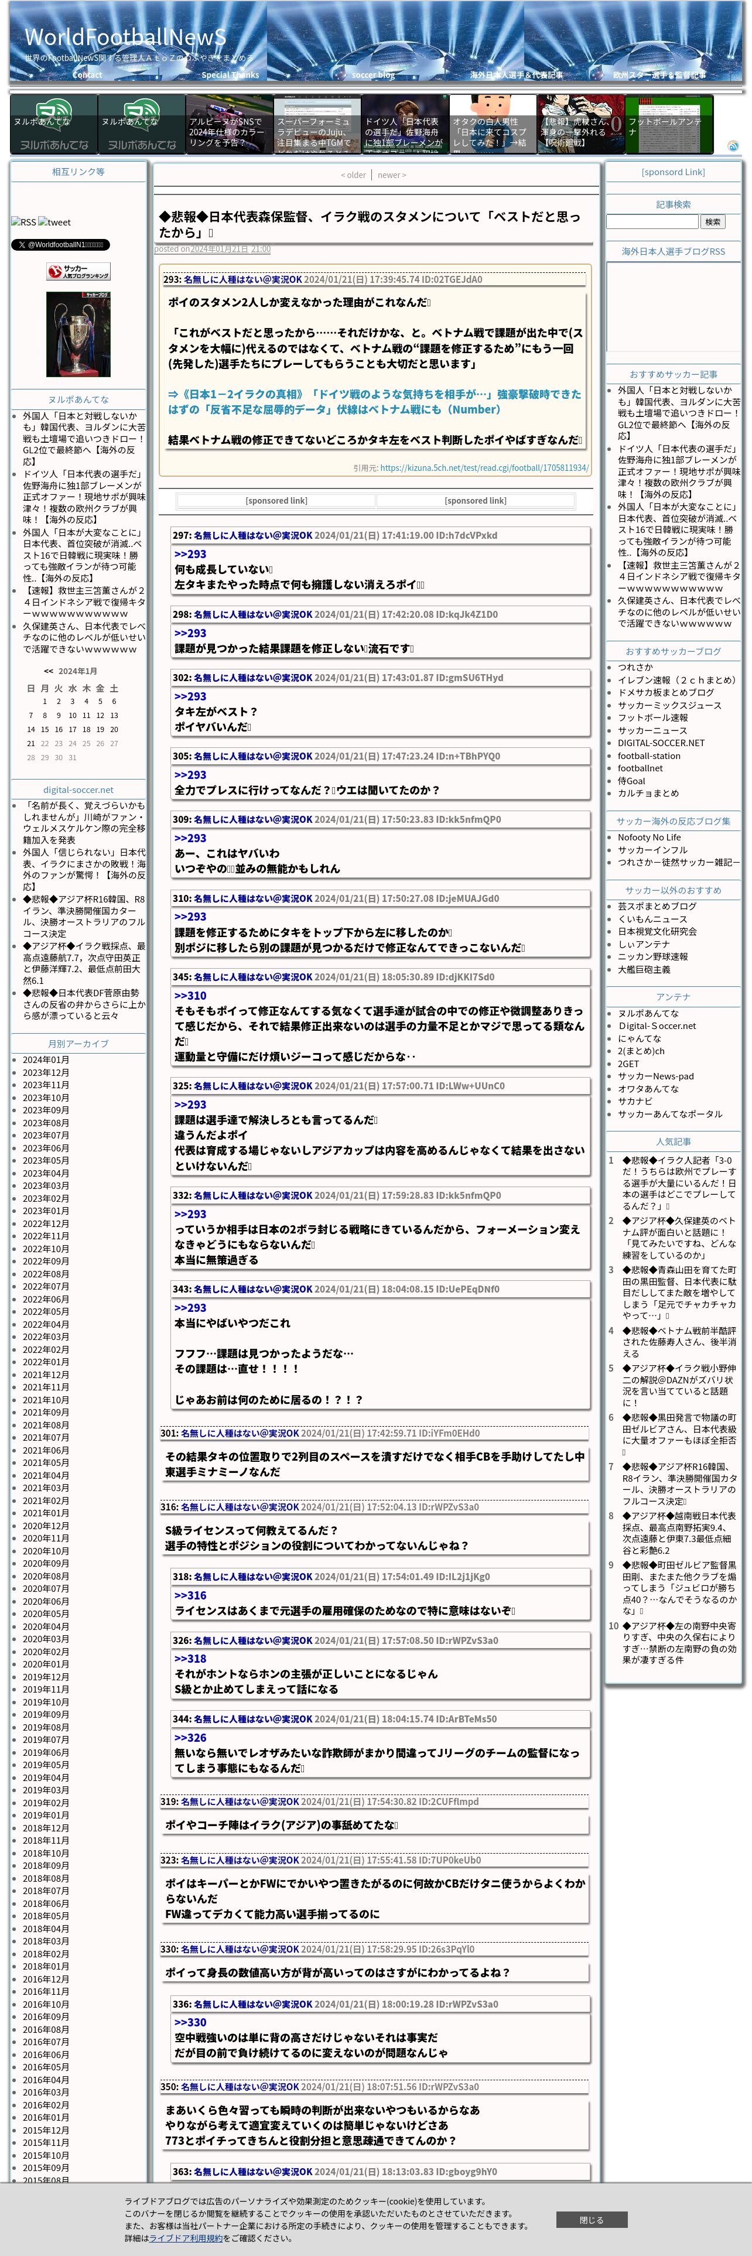Open スーパーフォーミュラデビューのJuju thumbnail

click(x=317, y=124)
